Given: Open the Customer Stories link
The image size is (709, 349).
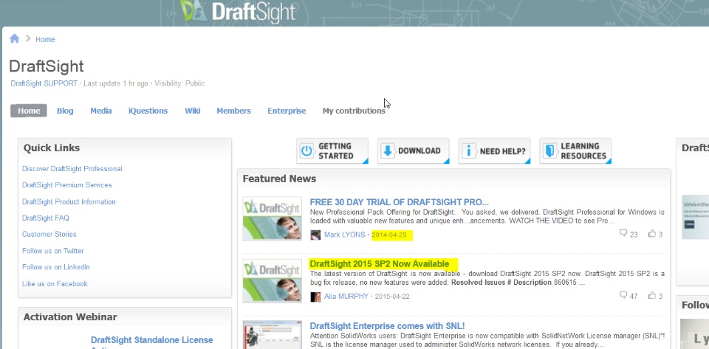Looking at the screenshot, I should tap(49, 235).
